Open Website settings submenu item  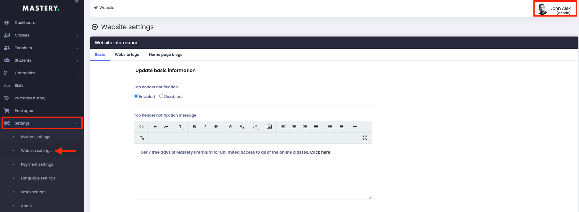[x=36, y=151]
